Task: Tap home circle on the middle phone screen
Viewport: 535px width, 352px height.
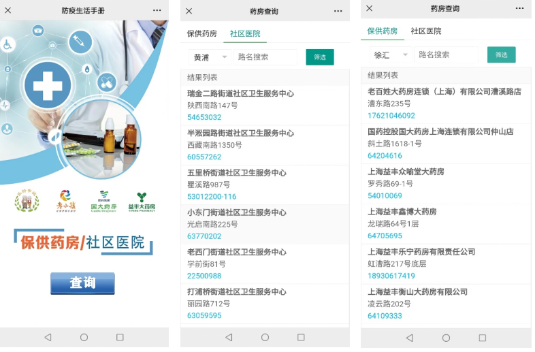Action: coord(265,337)
